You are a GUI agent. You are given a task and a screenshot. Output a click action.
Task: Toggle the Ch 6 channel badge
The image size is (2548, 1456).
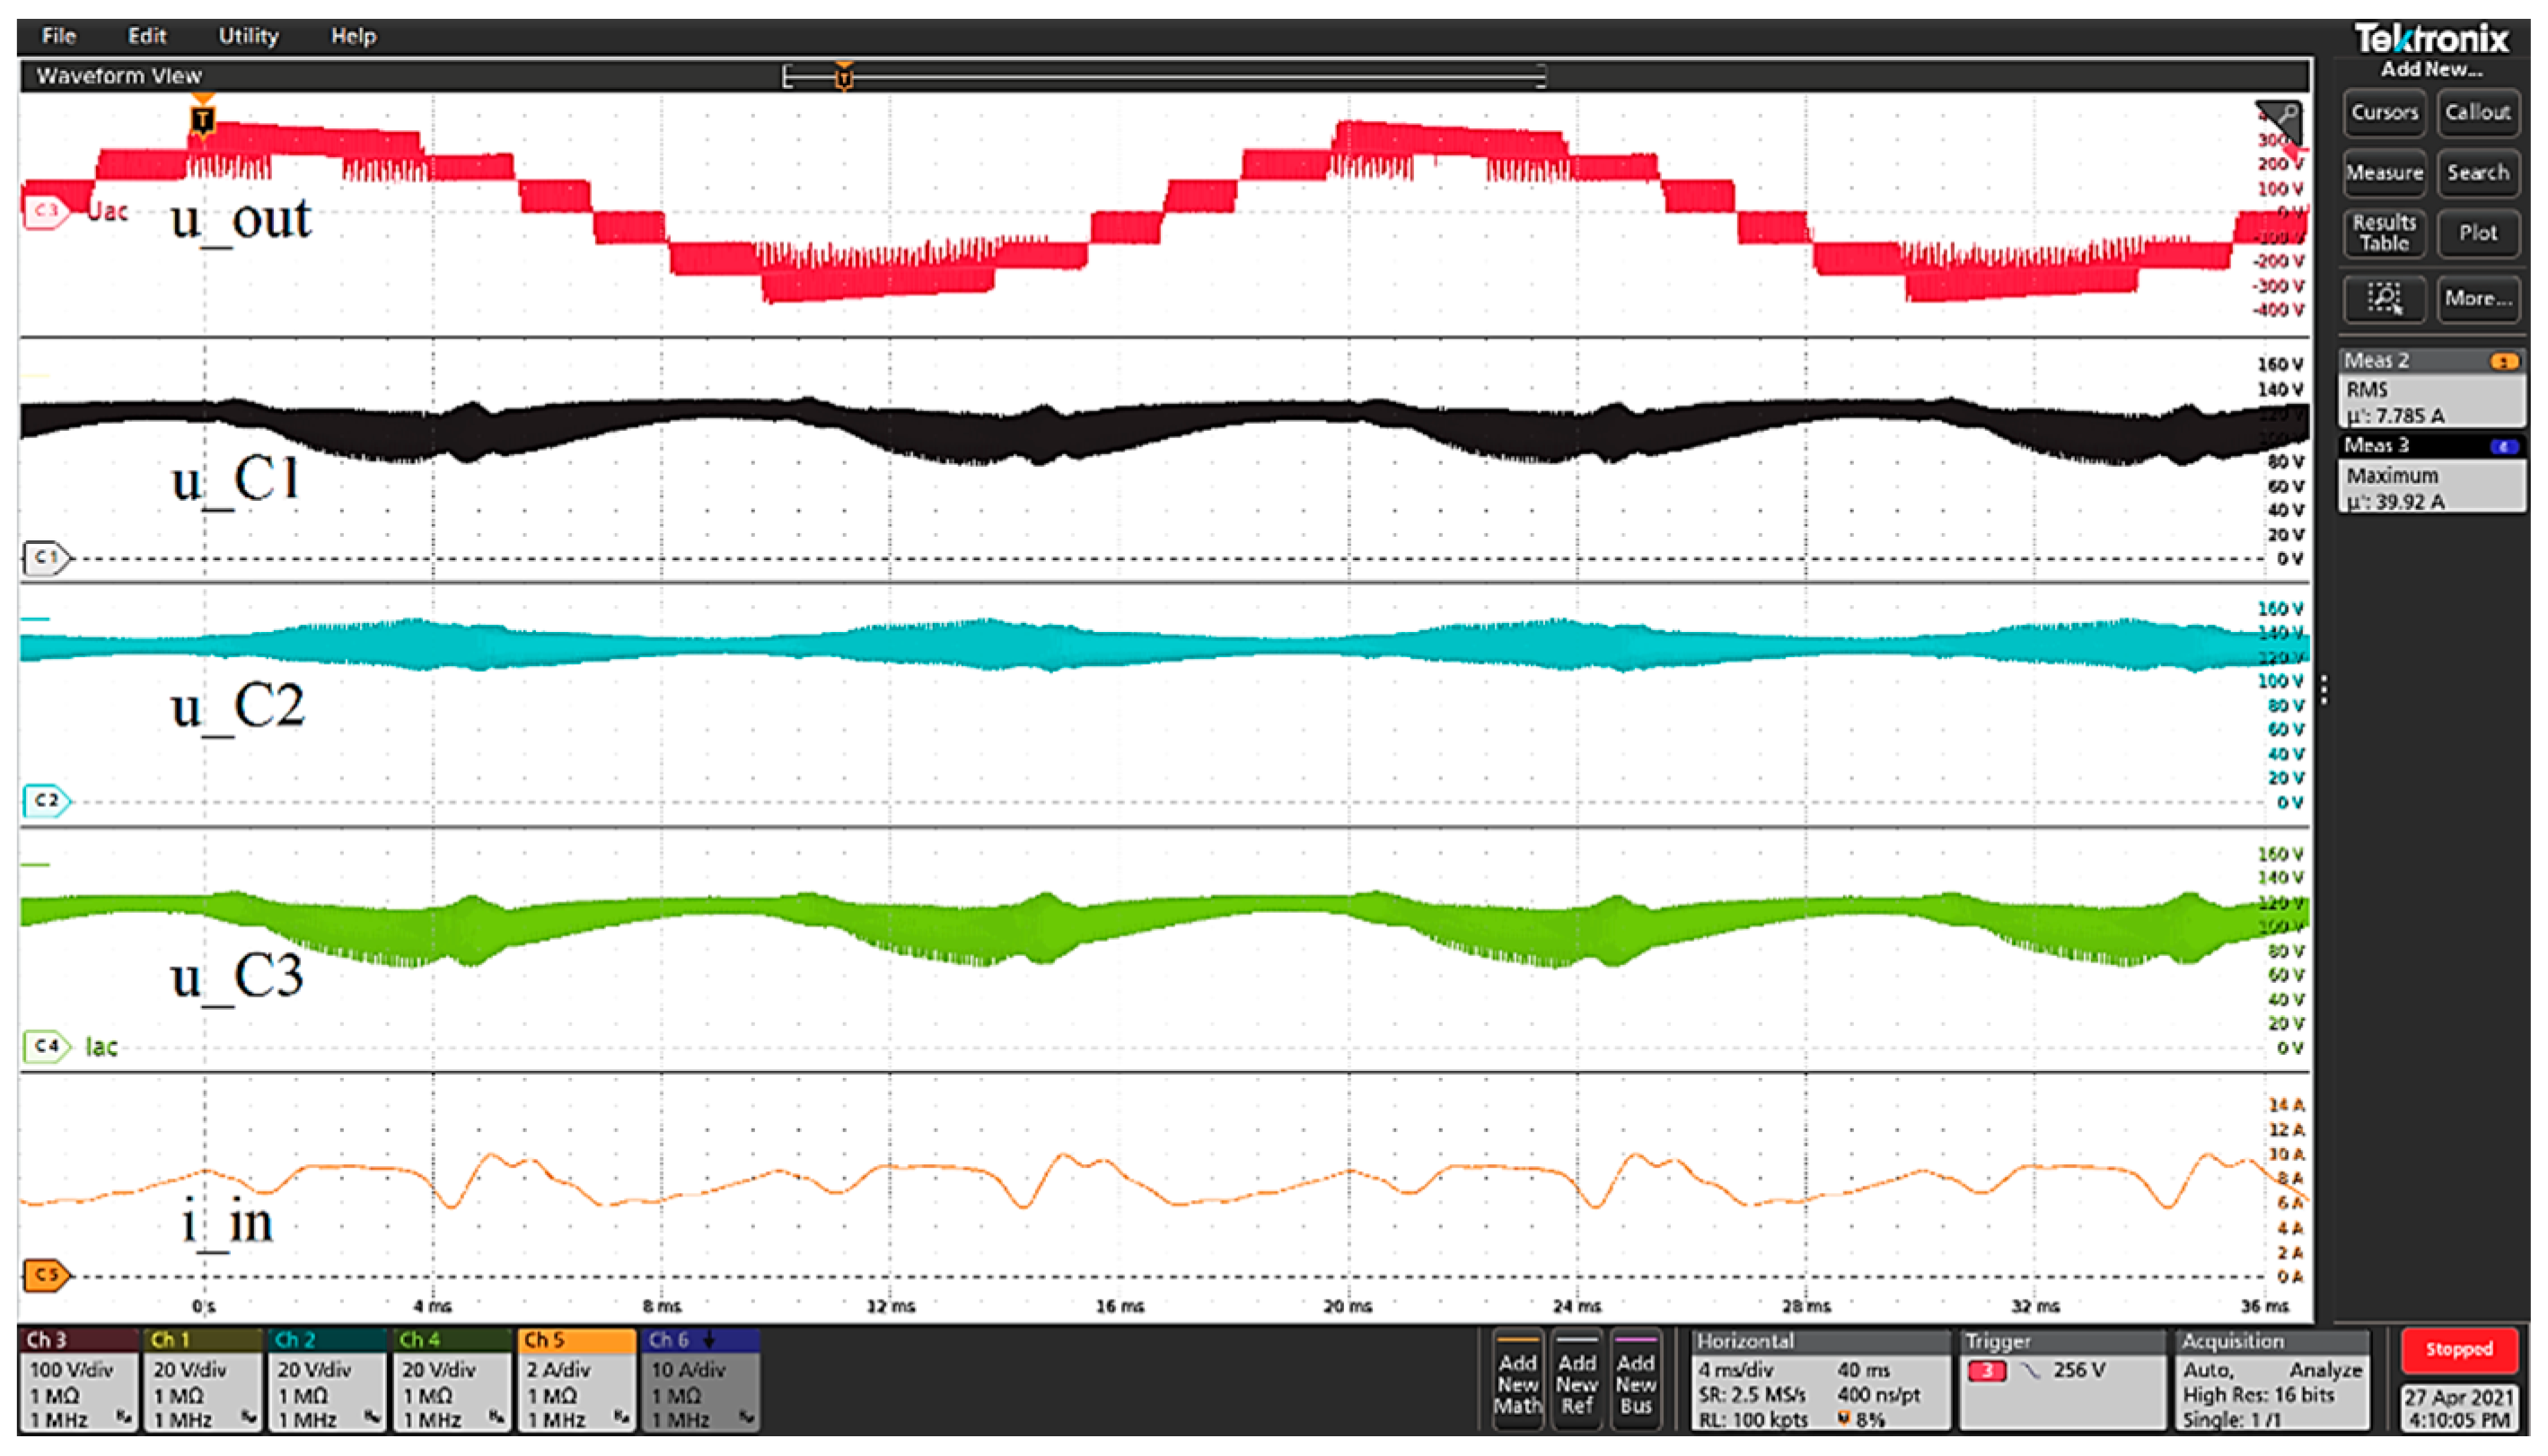(x=700, y=1380)
